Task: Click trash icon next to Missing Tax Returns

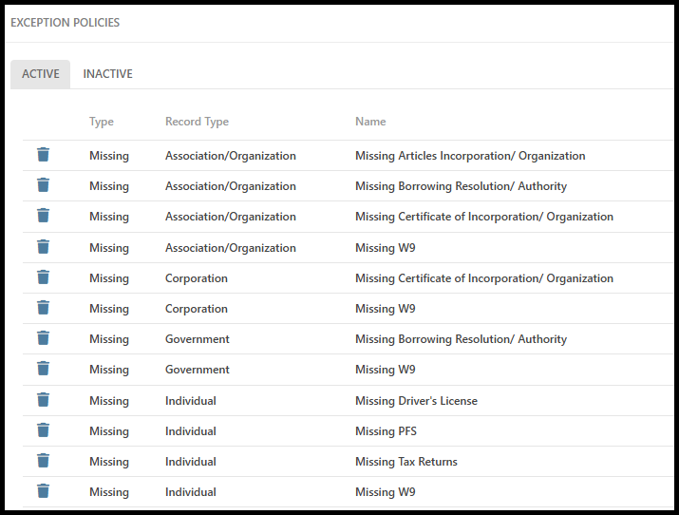Action: click(43, 461)
